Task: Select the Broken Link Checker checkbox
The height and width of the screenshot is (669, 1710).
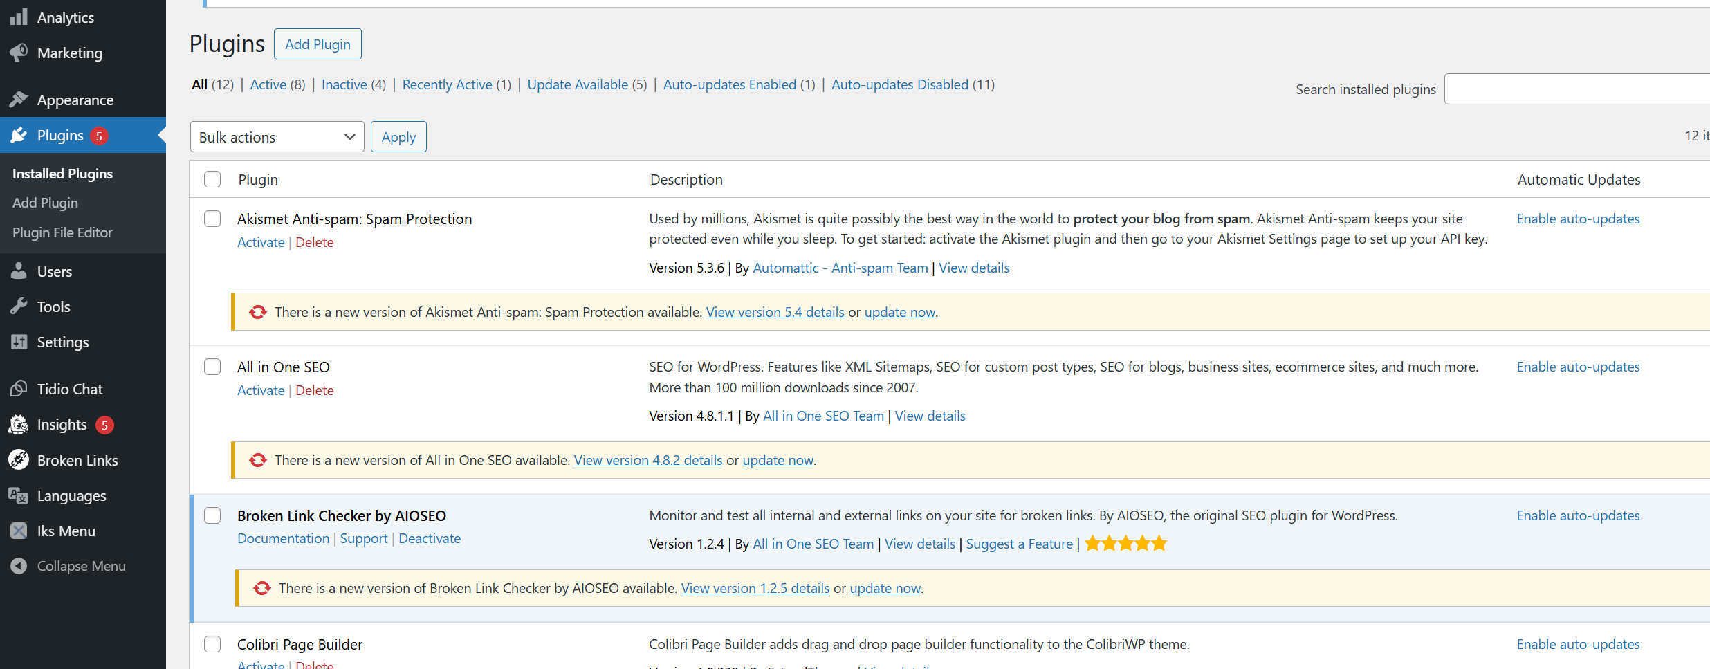Action: 212,515
